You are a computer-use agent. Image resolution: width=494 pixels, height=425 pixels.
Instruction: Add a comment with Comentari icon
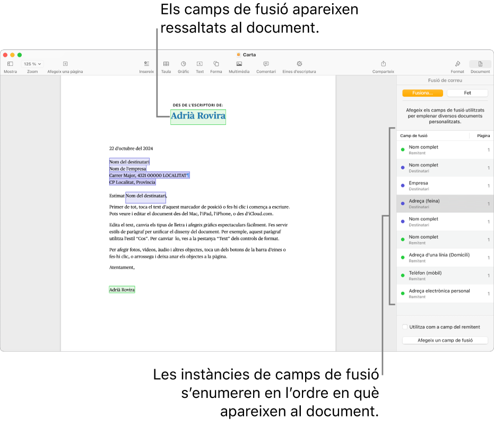266,64
